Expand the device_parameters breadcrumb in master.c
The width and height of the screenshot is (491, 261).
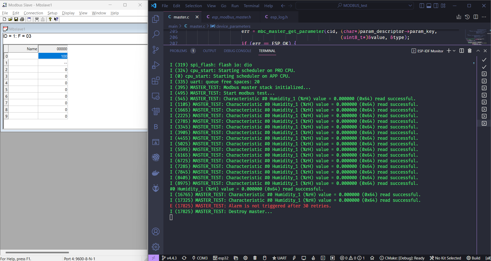[233, 26]
